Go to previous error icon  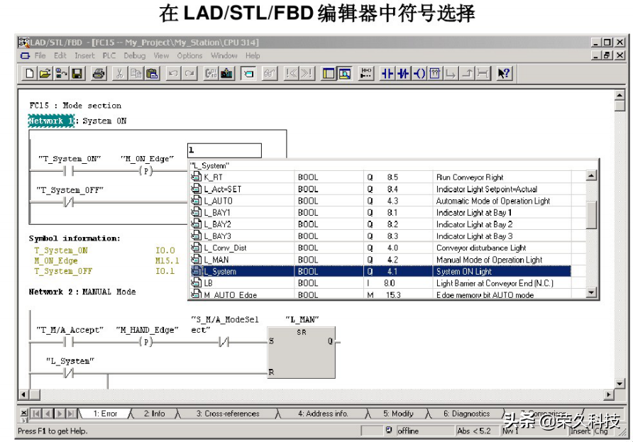point(291,74)
